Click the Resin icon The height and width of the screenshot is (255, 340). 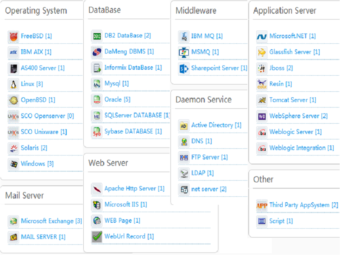pyautogui.click(x=262, y=84)
